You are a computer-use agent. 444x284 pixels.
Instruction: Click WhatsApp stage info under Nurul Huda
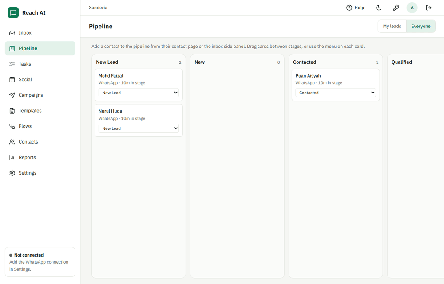point(122,118)
